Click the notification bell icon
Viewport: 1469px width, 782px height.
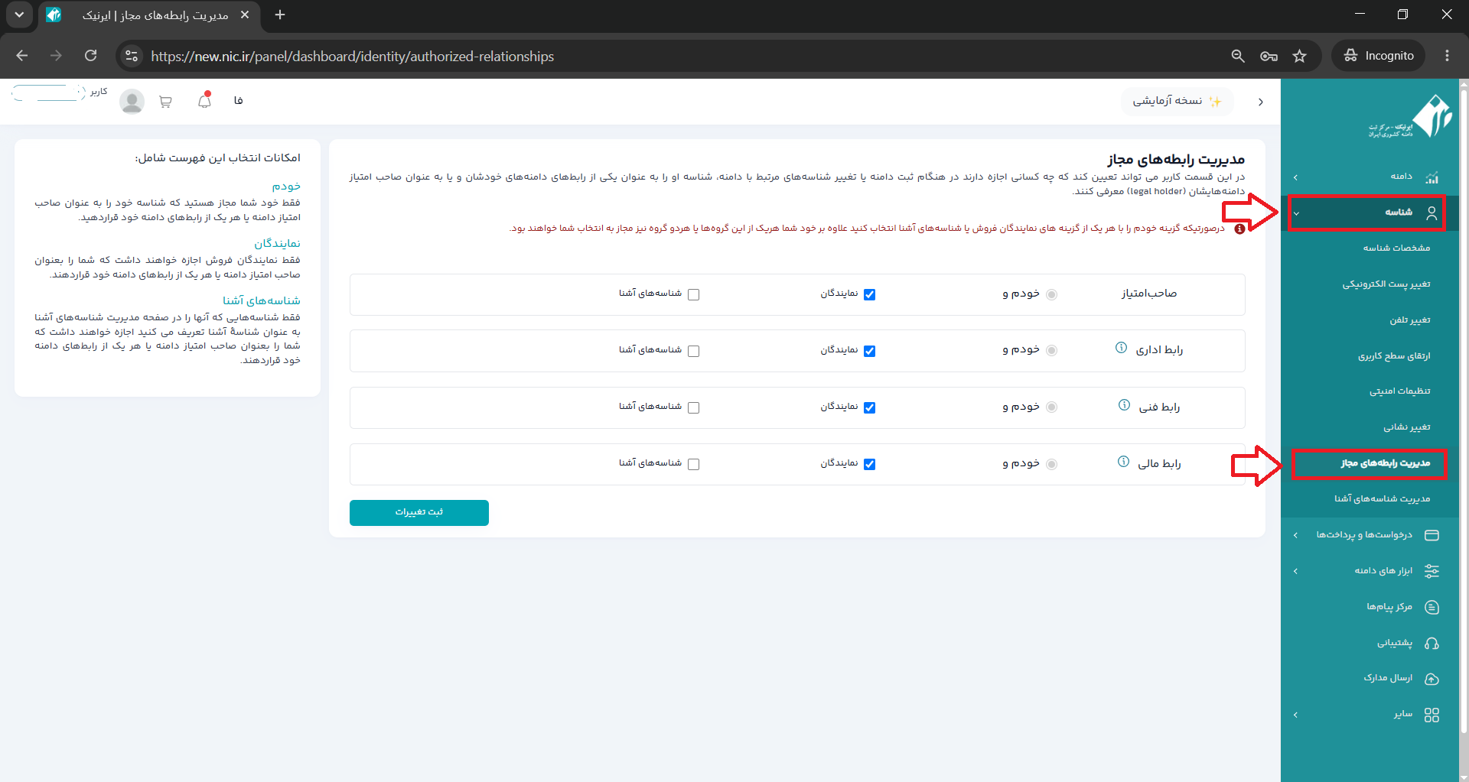(x=204, y=101)
